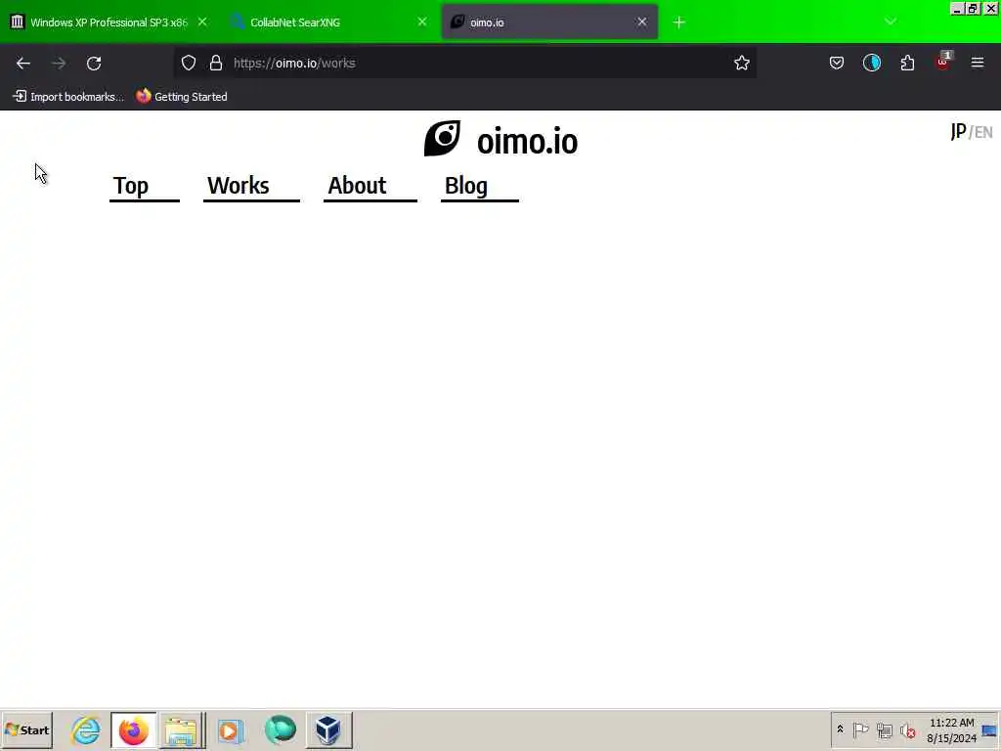Click the oimo.io eye logo
Screen dimensions: 1001x751
443,138
